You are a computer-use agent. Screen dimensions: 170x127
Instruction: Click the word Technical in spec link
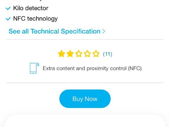pyautogui.click(x=45, y=31)
